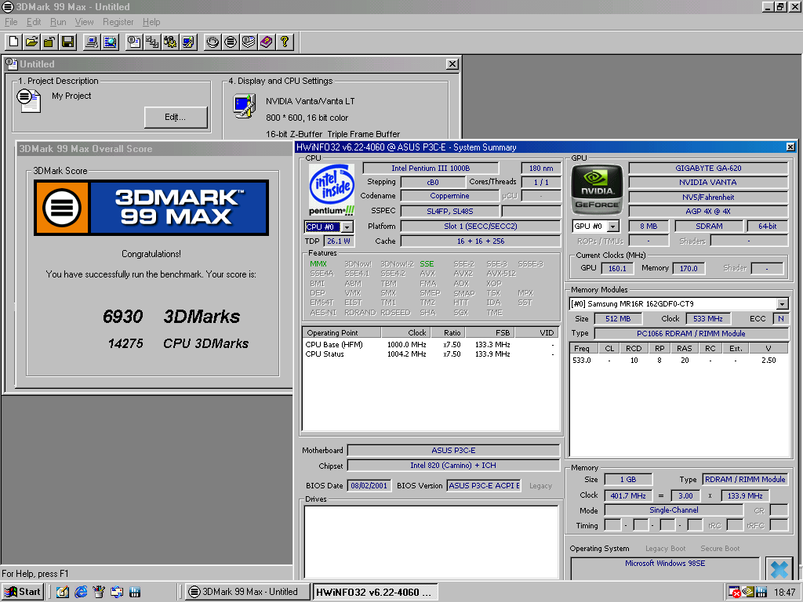Open the test selection checkboxes icon
This screenshot has height=602, width=803.
[152, 42]
